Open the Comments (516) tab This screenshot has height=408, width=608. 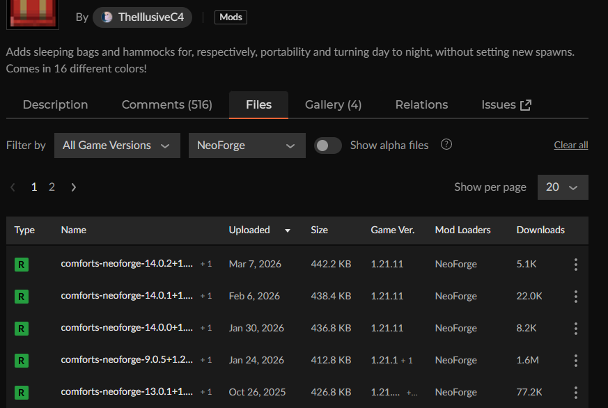166,104
